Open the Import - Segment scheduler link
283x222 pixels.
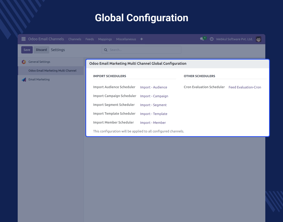(x=153, y=105)
